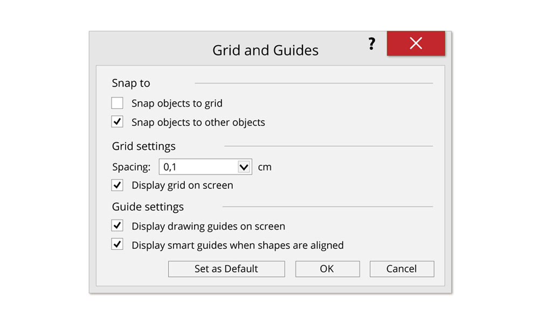Click the Guide settings section heading
This screenshot has height=323, width=539.
coord(148,207)
